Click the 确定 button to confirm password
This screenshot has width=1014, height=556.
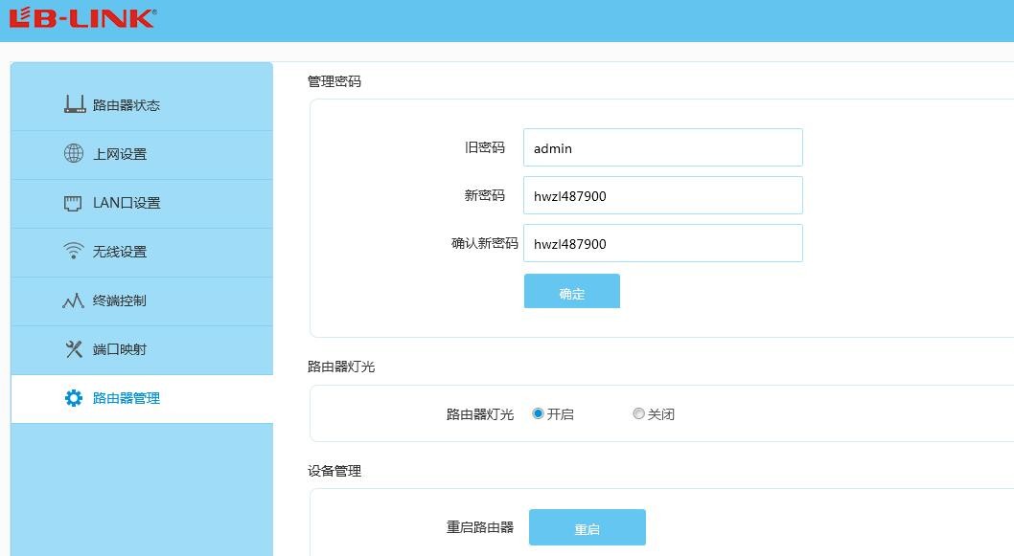[571, 291]
